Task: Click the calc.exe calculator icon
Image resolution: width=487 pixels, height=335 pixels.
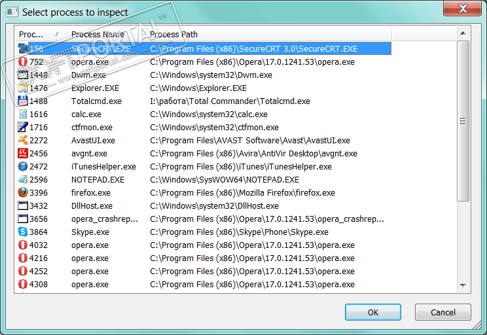Action: tap(23, 115)
